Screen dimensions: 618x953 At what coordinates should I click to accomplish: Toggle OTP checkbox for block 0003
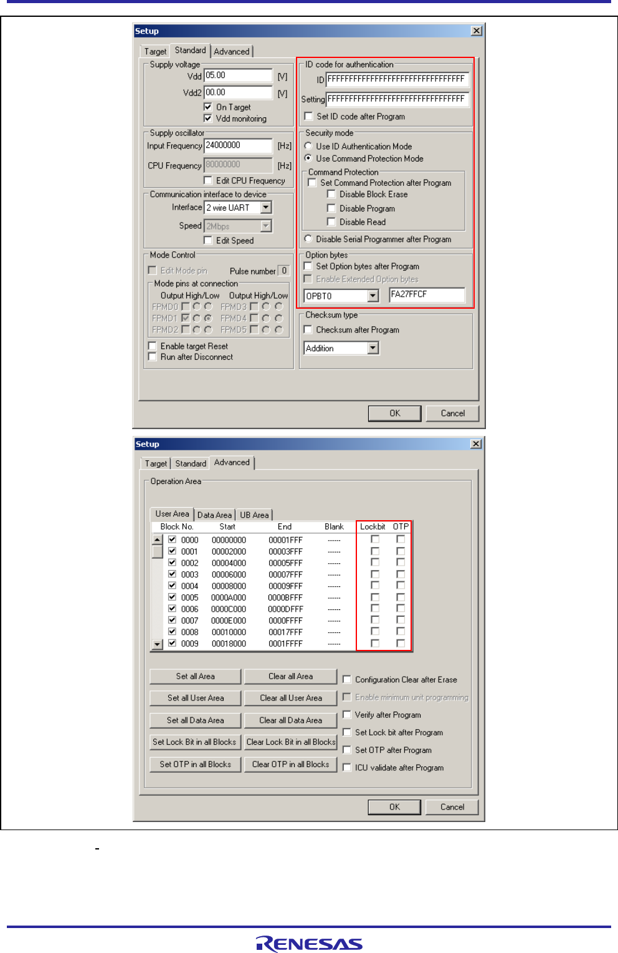(401, 574)
